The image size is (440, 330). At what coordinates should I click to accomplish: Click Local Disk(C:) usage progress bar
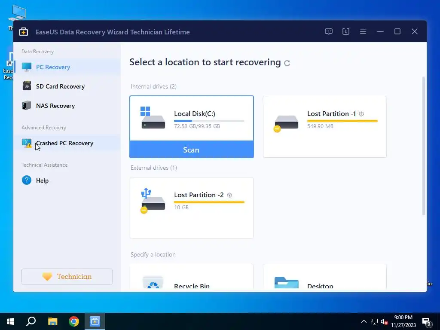click(x=209, y=121)
